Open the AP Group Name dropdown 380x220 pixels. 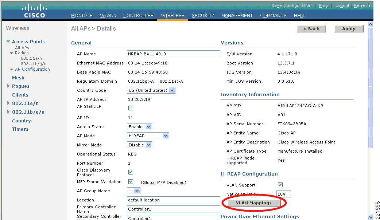133,191
